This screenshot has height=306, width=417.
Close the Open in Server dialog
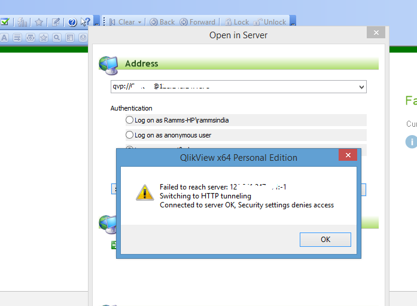[376, 33]
